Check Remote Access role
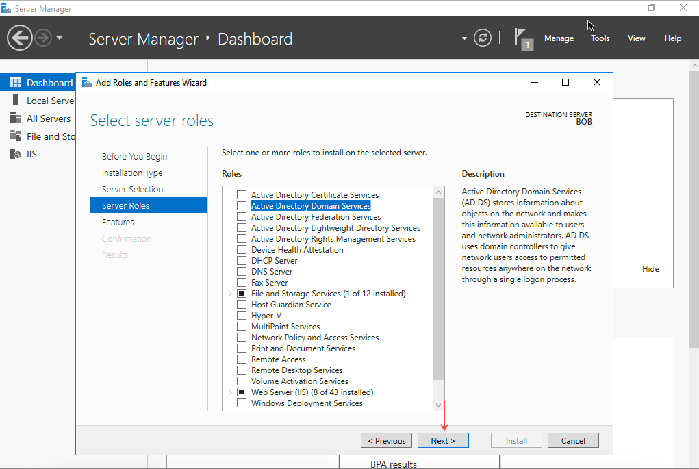The image size is (699, 469). click(242, 359)
